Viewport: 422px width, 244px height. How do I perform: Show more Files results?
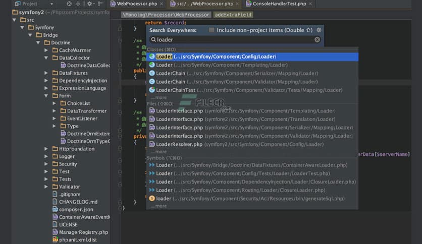[159, 152]
